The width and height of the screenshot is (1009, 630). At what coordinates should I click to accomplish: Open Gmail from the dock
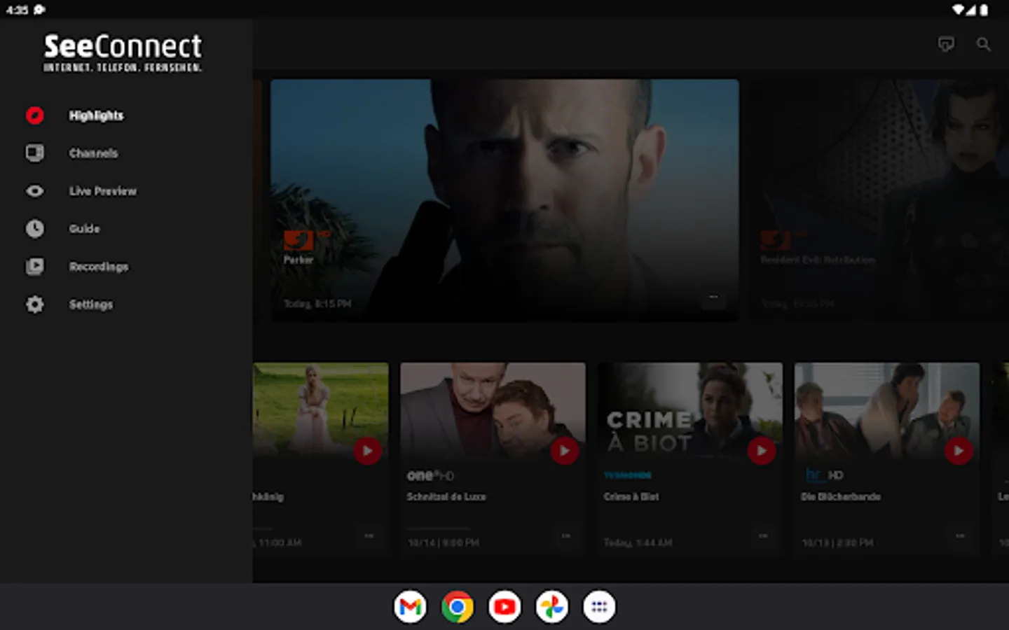point(410,607)
